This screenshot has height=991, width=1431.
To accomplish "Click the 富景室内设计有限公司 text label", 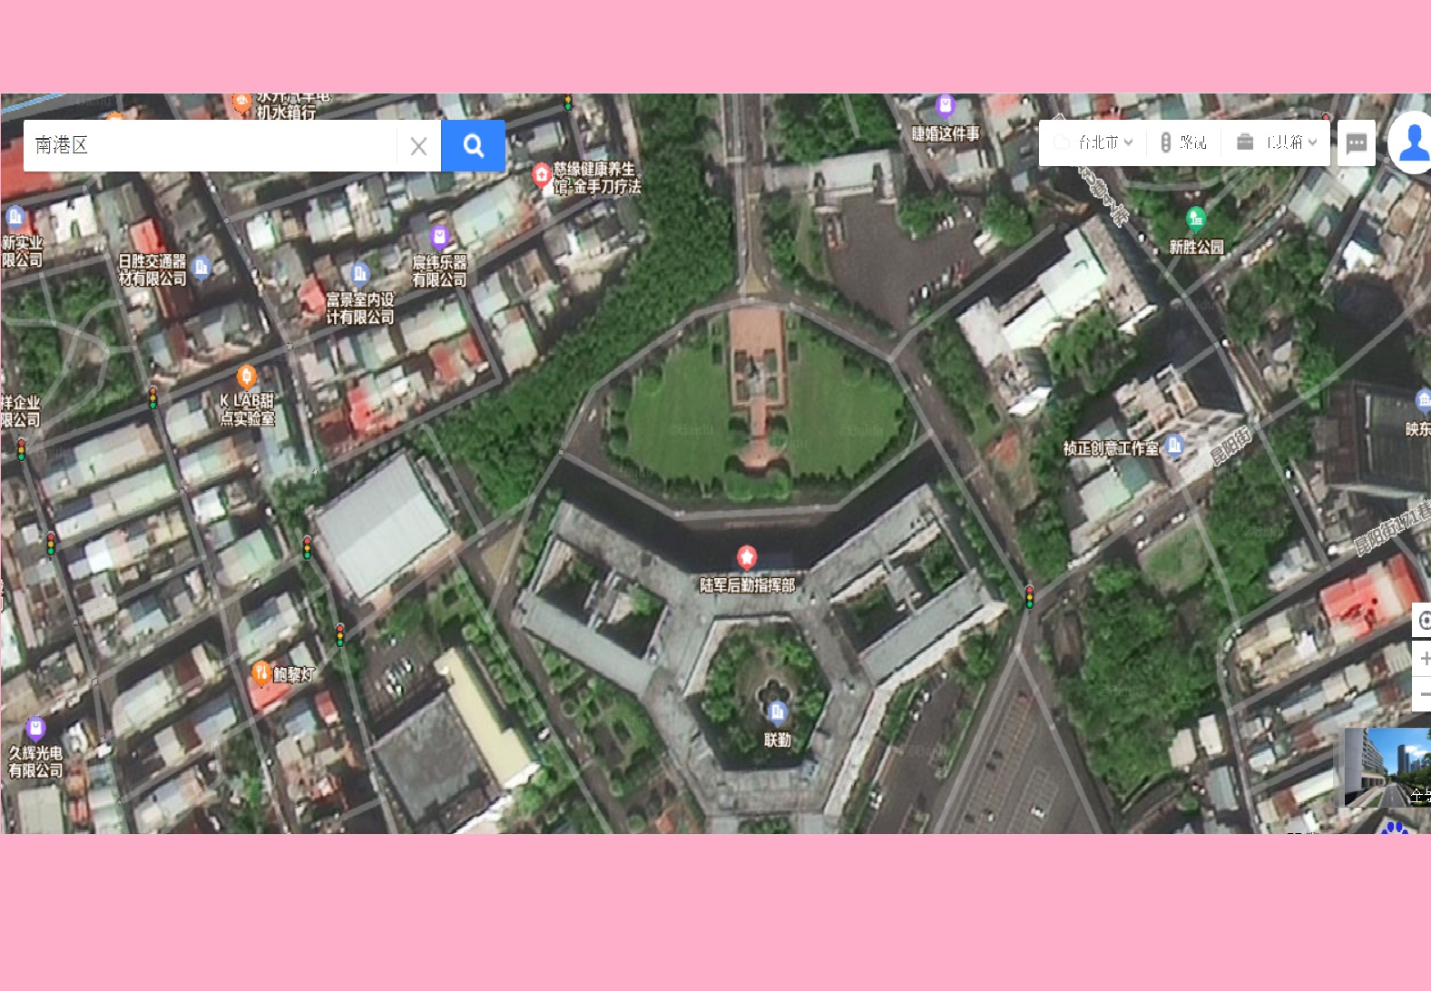I will click(x=360, y=308).
